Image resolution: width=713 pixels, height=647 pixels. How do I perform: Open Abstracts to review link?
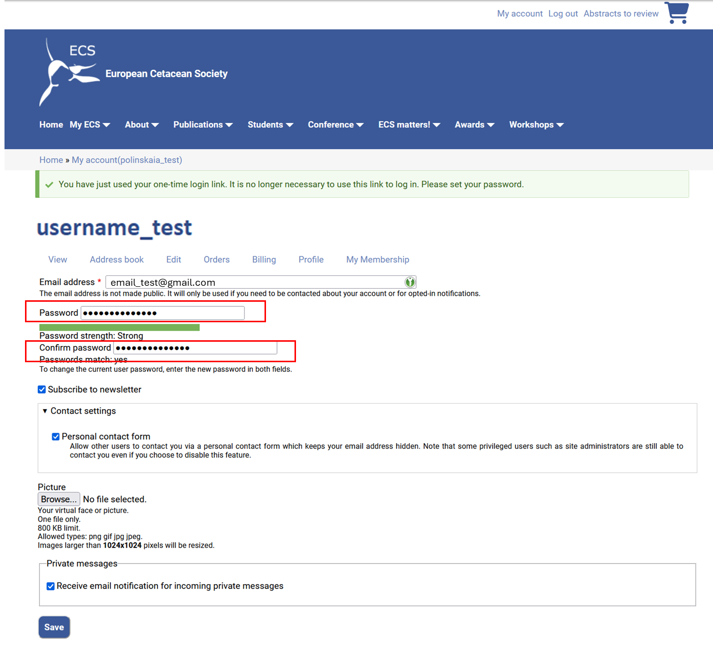(621, 14)
